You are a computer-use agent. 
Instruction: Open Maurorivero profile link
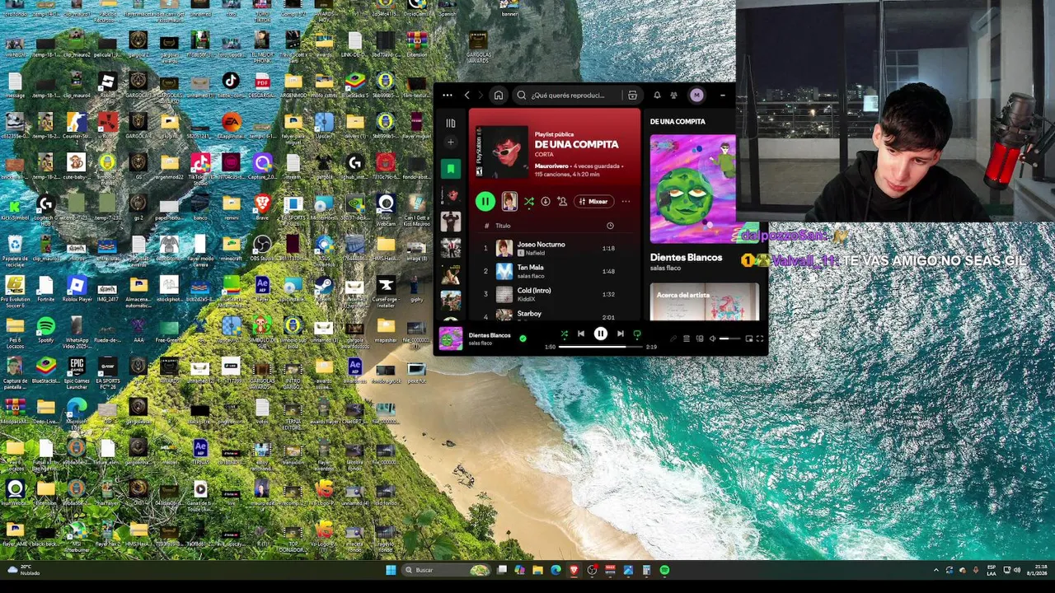[x=552, y=167]
